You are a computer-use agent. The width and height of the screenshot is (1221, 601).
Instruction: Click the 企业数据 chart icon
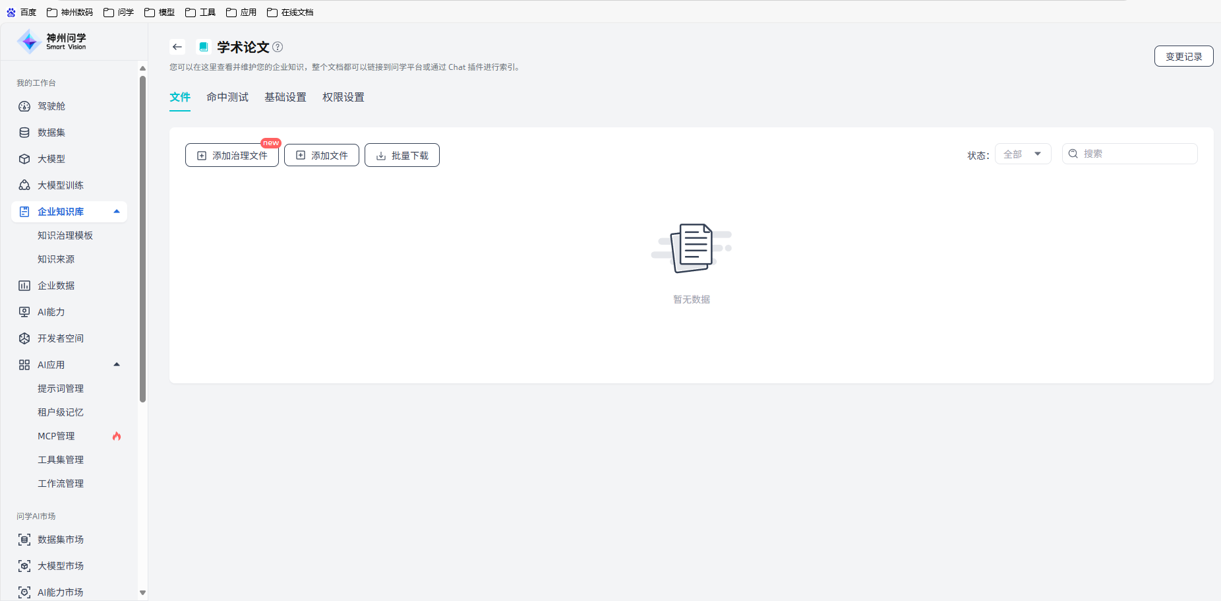point(24,286)
